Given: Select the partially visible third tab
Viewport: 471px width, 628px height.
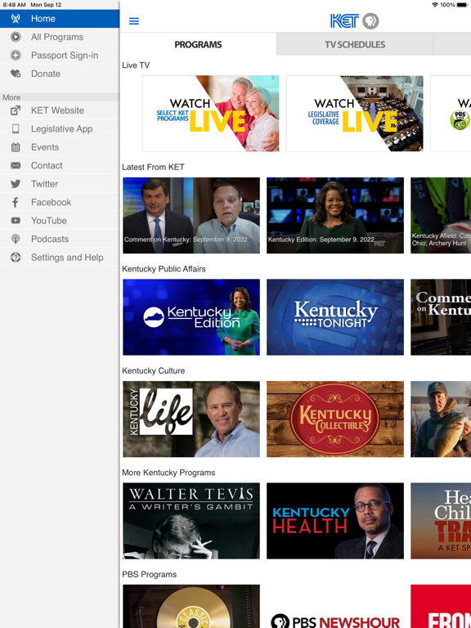Looking at the screenshot, I should tap(452, 44).
